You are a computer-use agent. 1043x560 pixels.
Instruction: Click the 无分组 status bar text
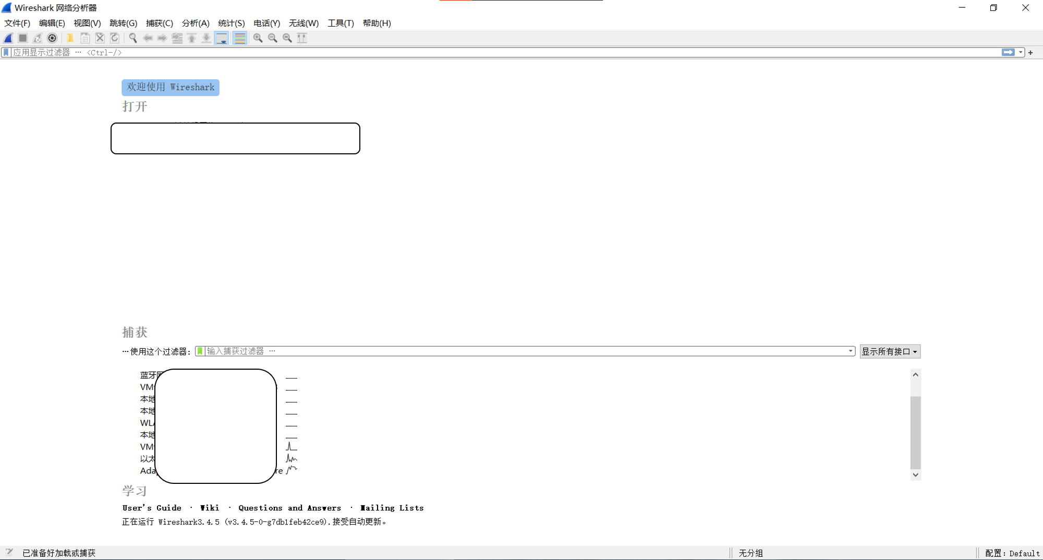(750, 553)
